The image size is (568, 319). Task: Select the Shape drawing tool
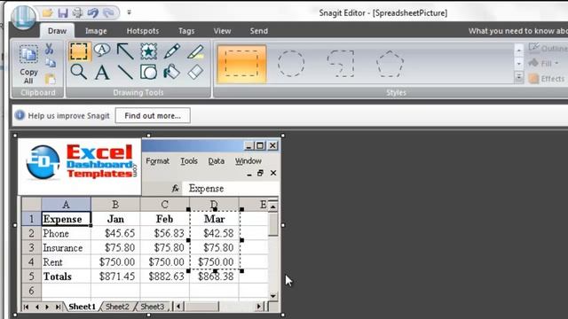click(148, 72)
